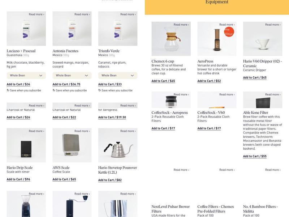Click the 'New colours' red badge on AeroPress
This screenshot has height=217, width=289.
click(229, 32)
